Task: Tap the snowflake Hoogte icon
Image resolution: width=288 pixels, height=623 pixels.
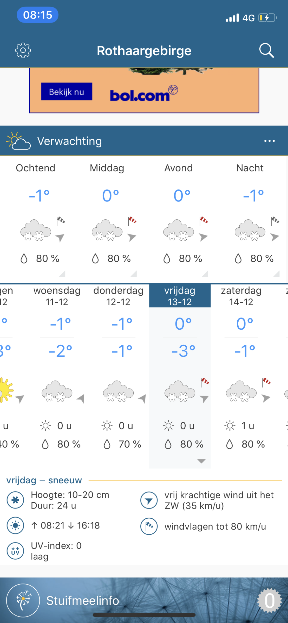Action: (x=15, y=500)
